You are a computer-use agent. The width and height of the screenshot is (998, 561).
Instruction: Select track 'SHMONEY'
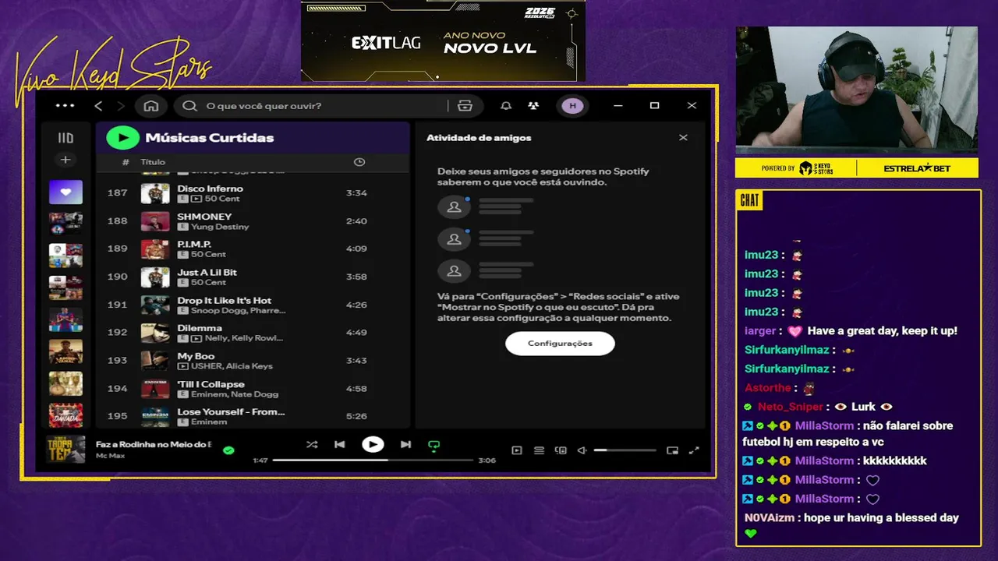coord(253,221)
